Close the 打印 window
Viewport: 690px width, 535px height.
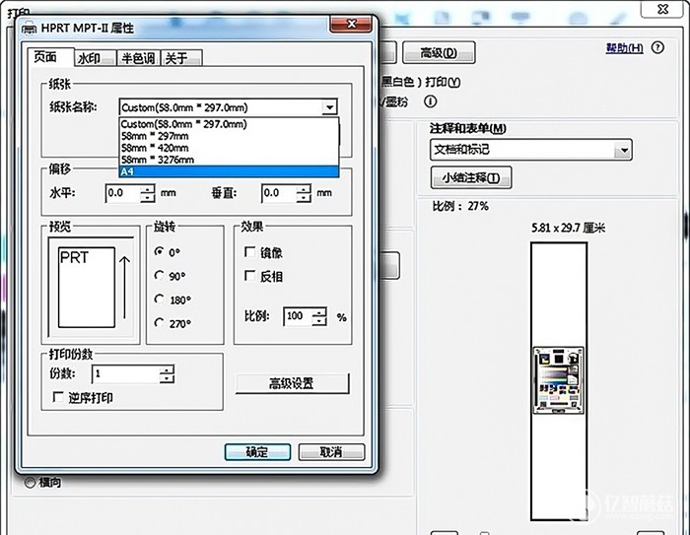(662, 8)
